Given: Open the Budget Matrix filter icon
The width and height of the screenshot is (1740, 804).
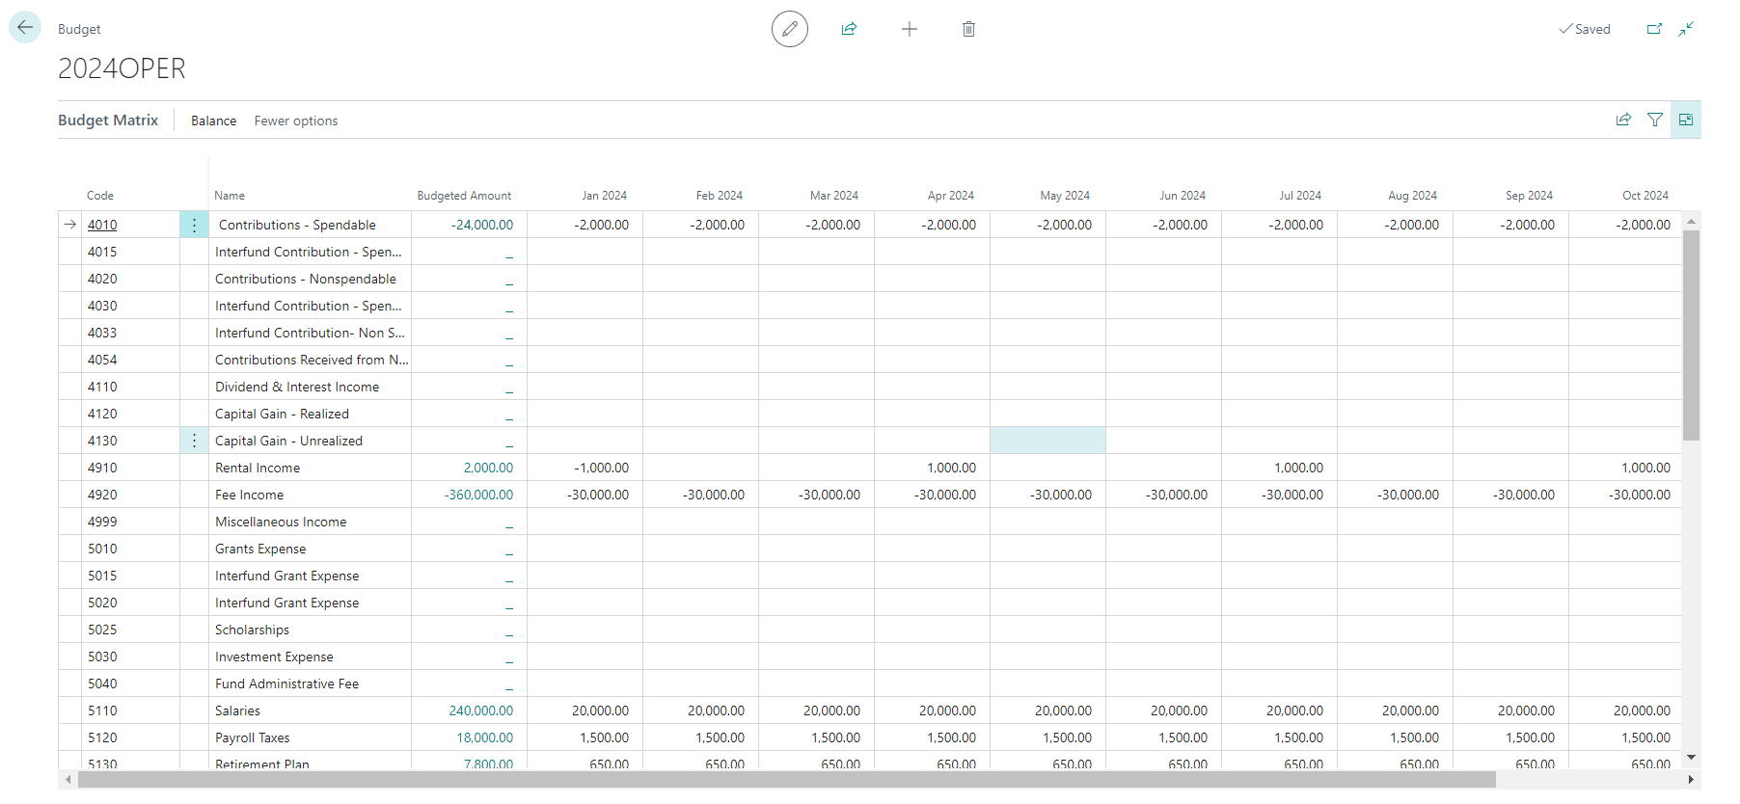Looking at the screenshot, I should [1655, 120].
